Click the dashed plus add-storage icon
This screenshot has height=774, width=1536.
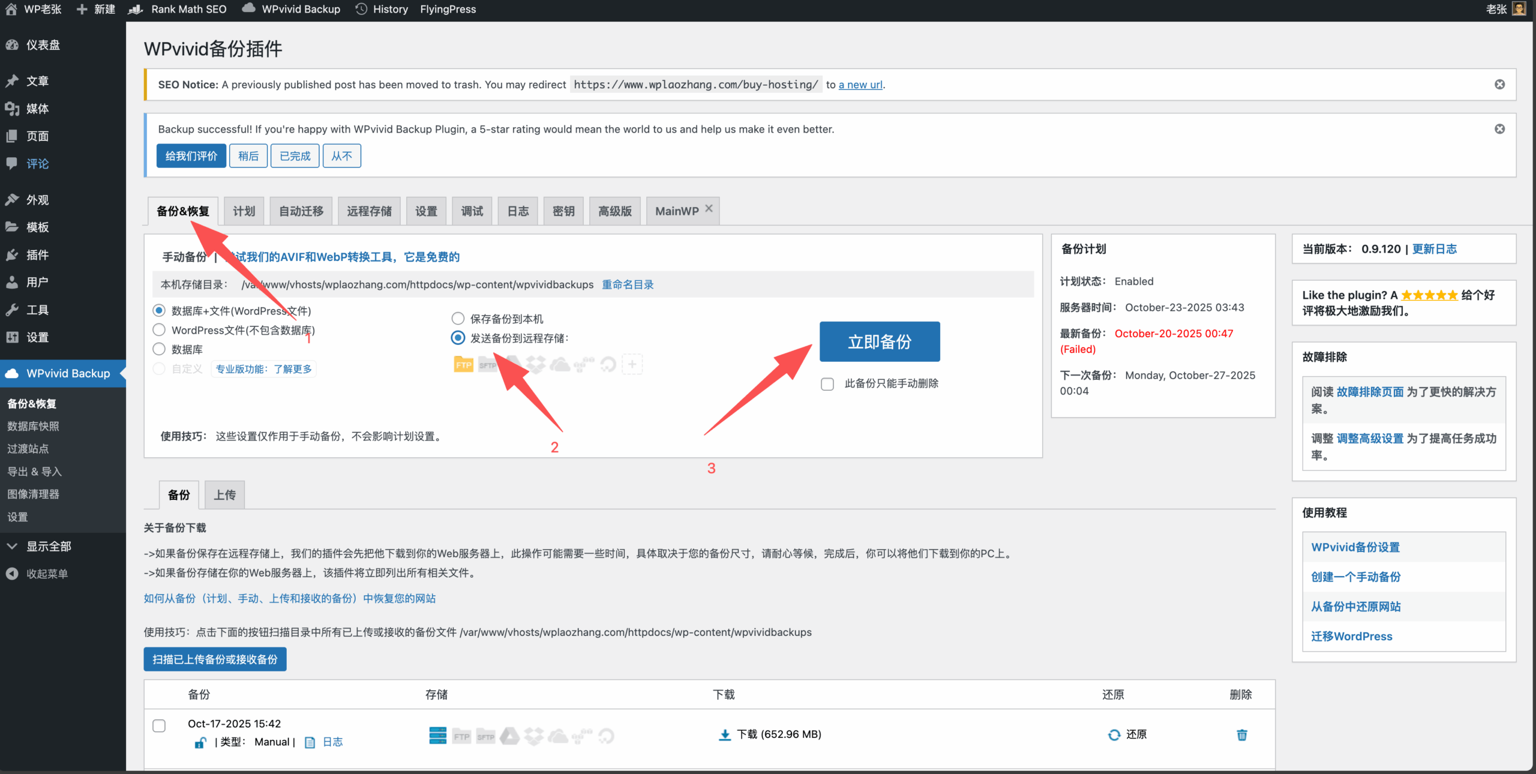click(x=632, y=364)
